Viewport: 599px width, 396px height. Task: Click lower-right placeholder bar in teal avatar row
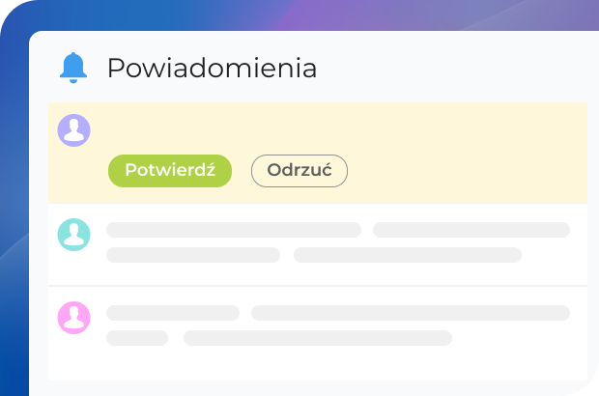407,255
